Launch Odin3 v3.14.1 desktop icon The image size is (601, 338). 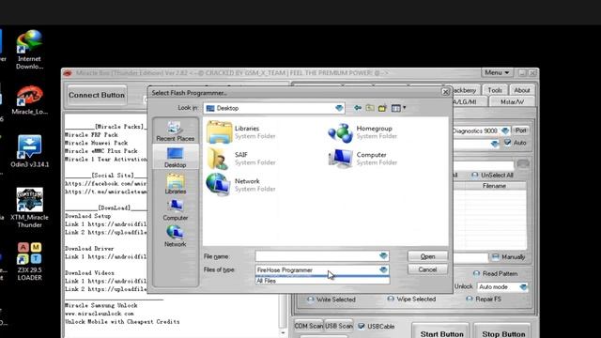[29, 151]
